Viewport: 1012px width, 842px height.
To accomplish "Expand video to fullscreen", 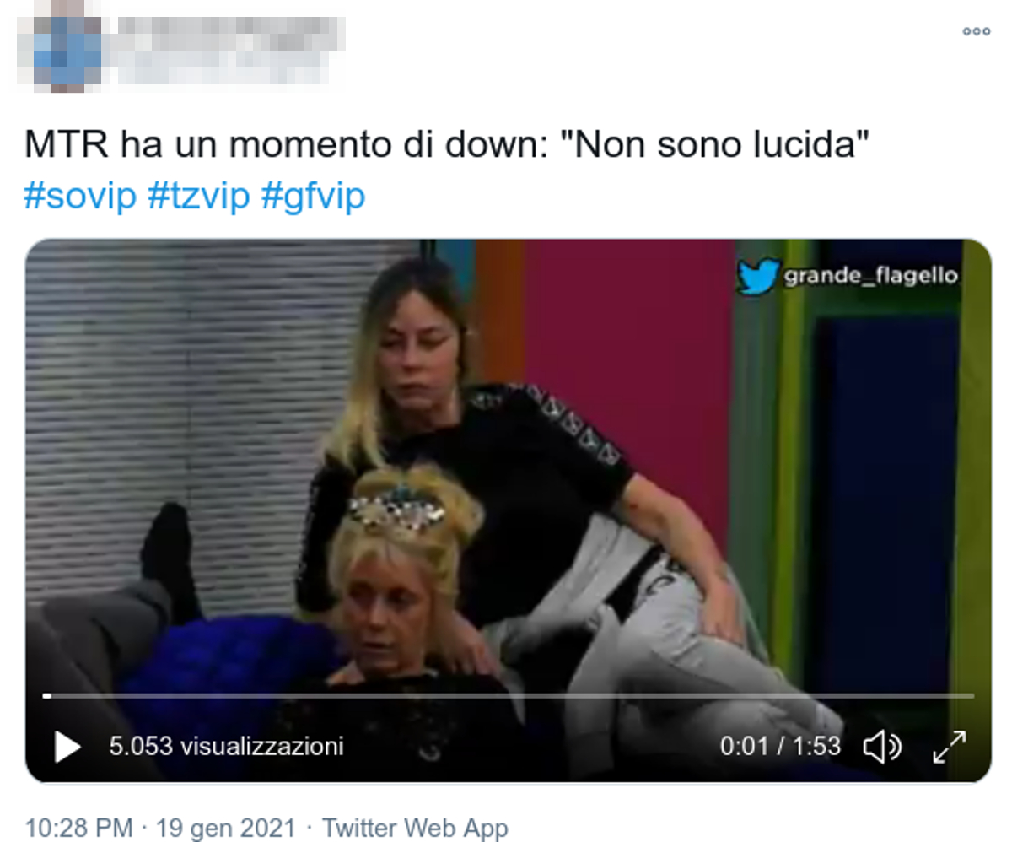I will click(x=949, y=747).
